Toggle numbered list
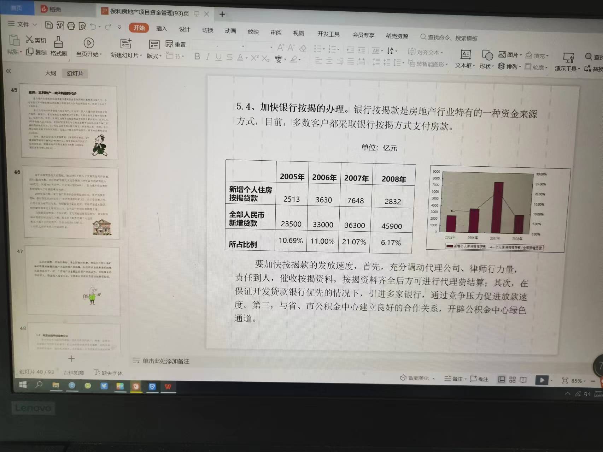Image resolution: width=603 pixels, height=452 pixels. [333, 49]
